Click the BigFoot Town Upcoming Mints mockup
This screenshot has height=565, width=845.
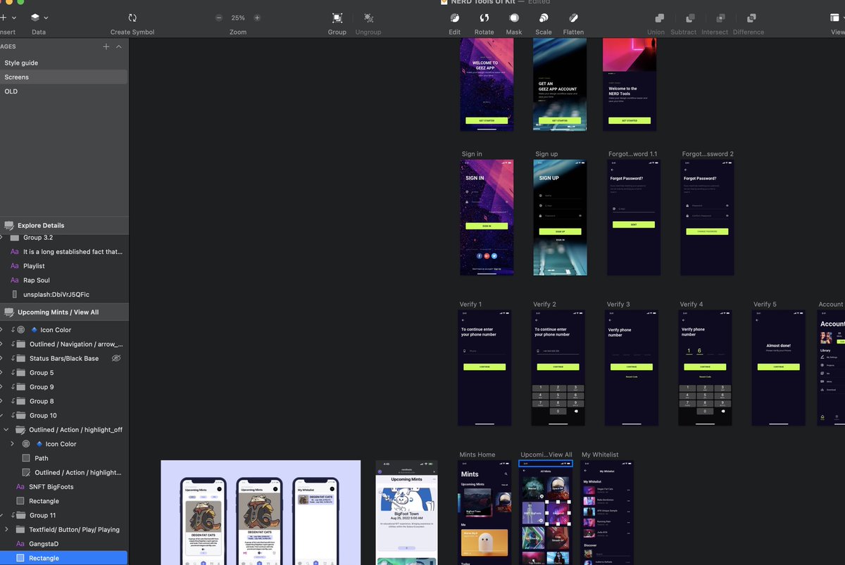[406, 512]
